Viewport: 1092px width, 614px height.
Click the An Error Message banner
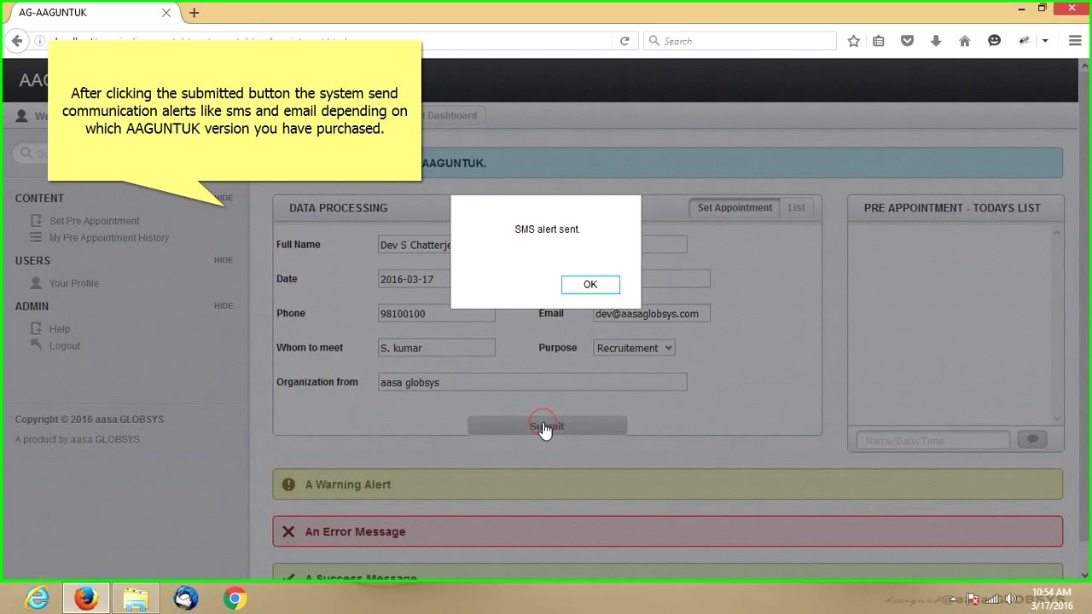coord(668,531)
